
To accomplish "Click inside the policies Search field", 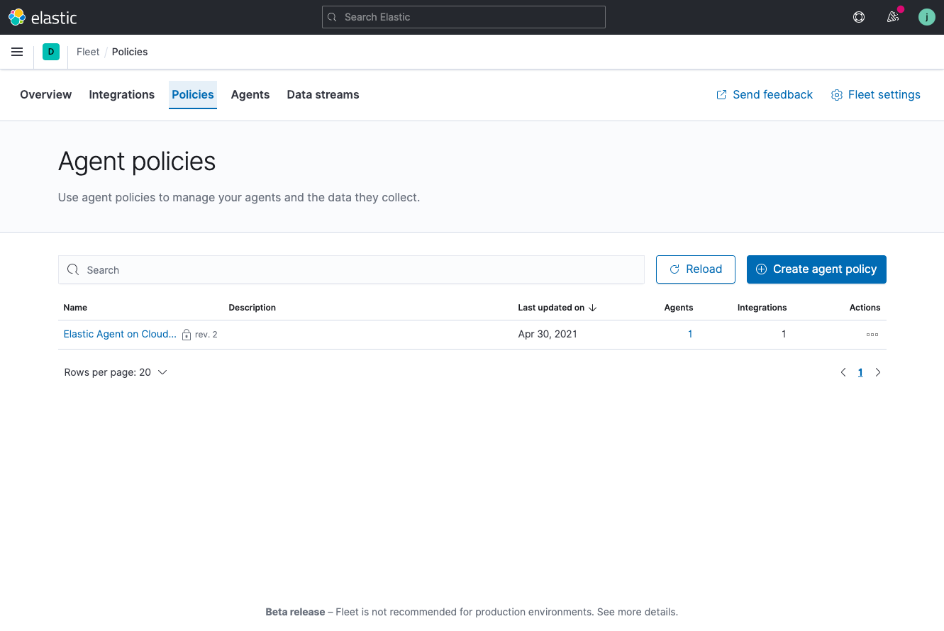I will pyautogui.click(x=351, y=269).
